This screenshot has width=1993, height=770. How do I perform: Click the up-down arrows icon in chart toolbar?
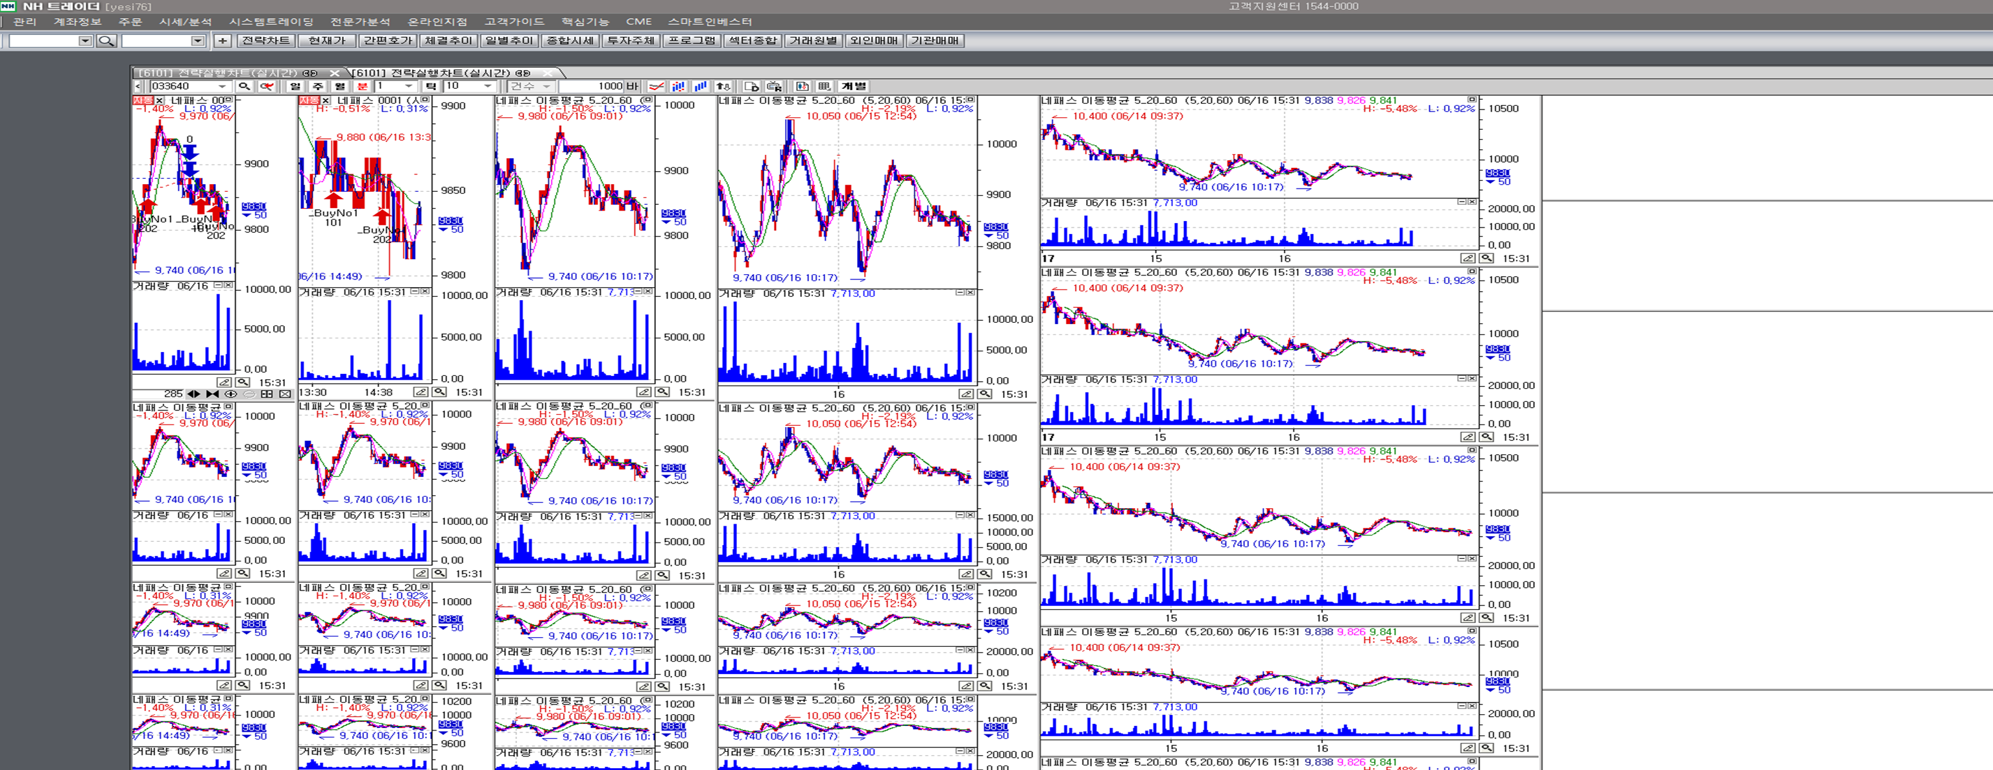point(723,86)
